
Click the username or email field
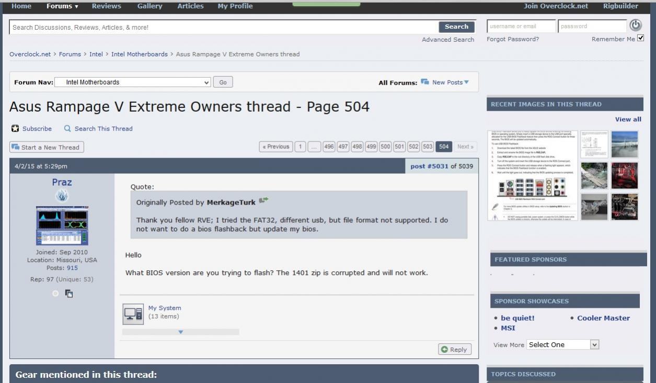click(x=521, y=26)
